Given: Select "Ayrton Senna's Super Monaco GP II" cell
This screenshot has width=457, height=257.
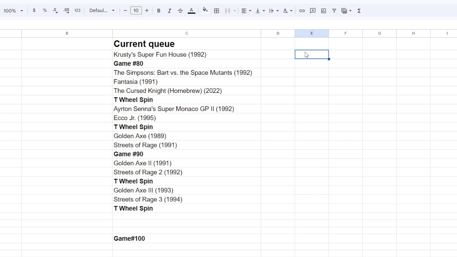Looking at the screenshot, I should [x=187, y=109].
